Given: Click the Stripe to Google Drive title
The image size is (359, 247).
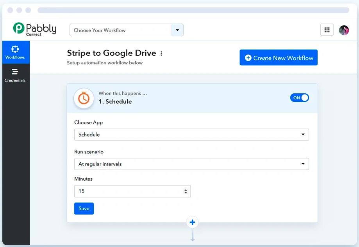Looking at the screenshot, I should point(111,53).
